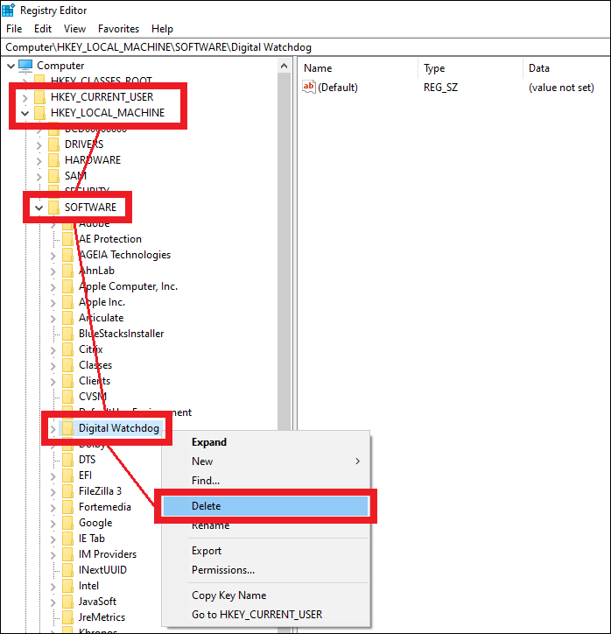The height and width of the screenshot is (634, 611).
Task: Open the New submenu in context menu
Action: coord(202,461)
